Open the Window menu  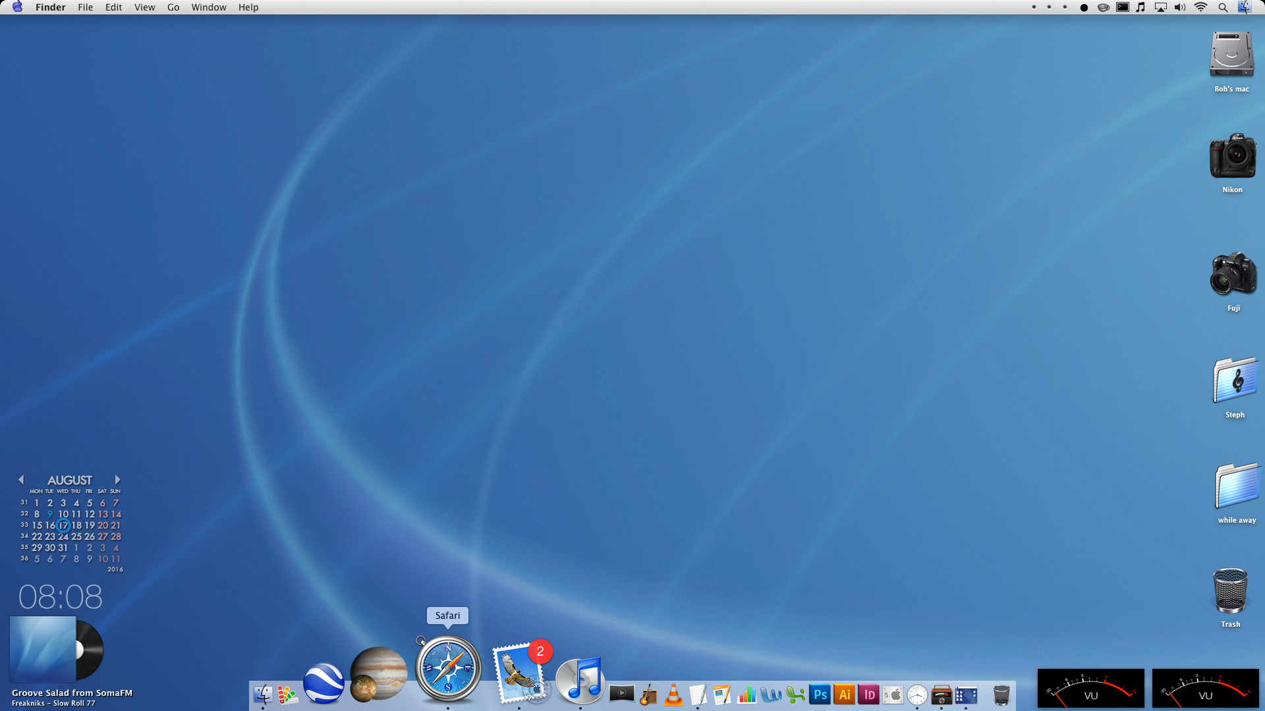pyautogui.click(x=209, y=7)
